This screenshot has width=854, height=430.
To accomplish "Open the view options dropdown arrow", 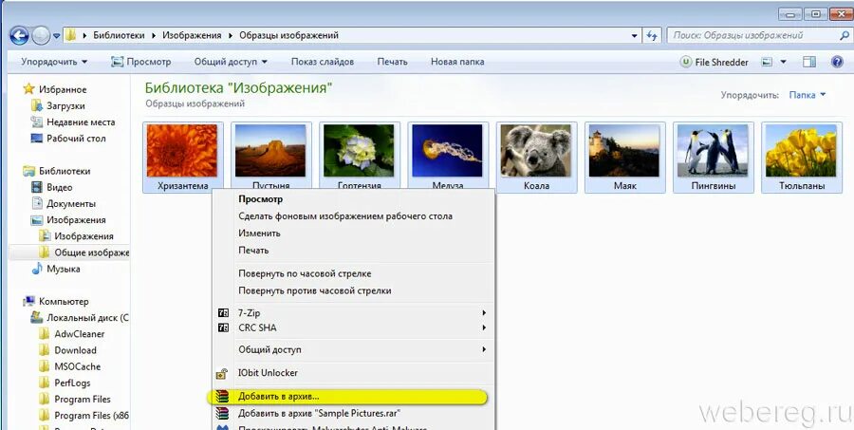I will tap(783, 62).
